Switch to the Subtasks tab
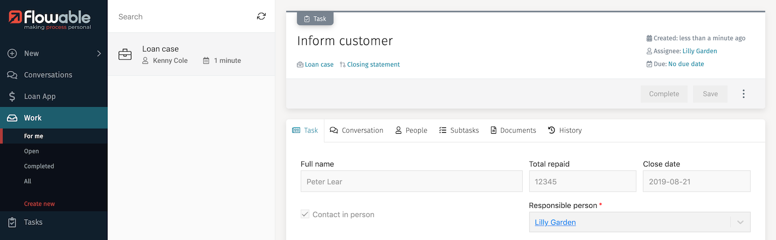Screen dimensions: 776x240 [x=459, y=130]
